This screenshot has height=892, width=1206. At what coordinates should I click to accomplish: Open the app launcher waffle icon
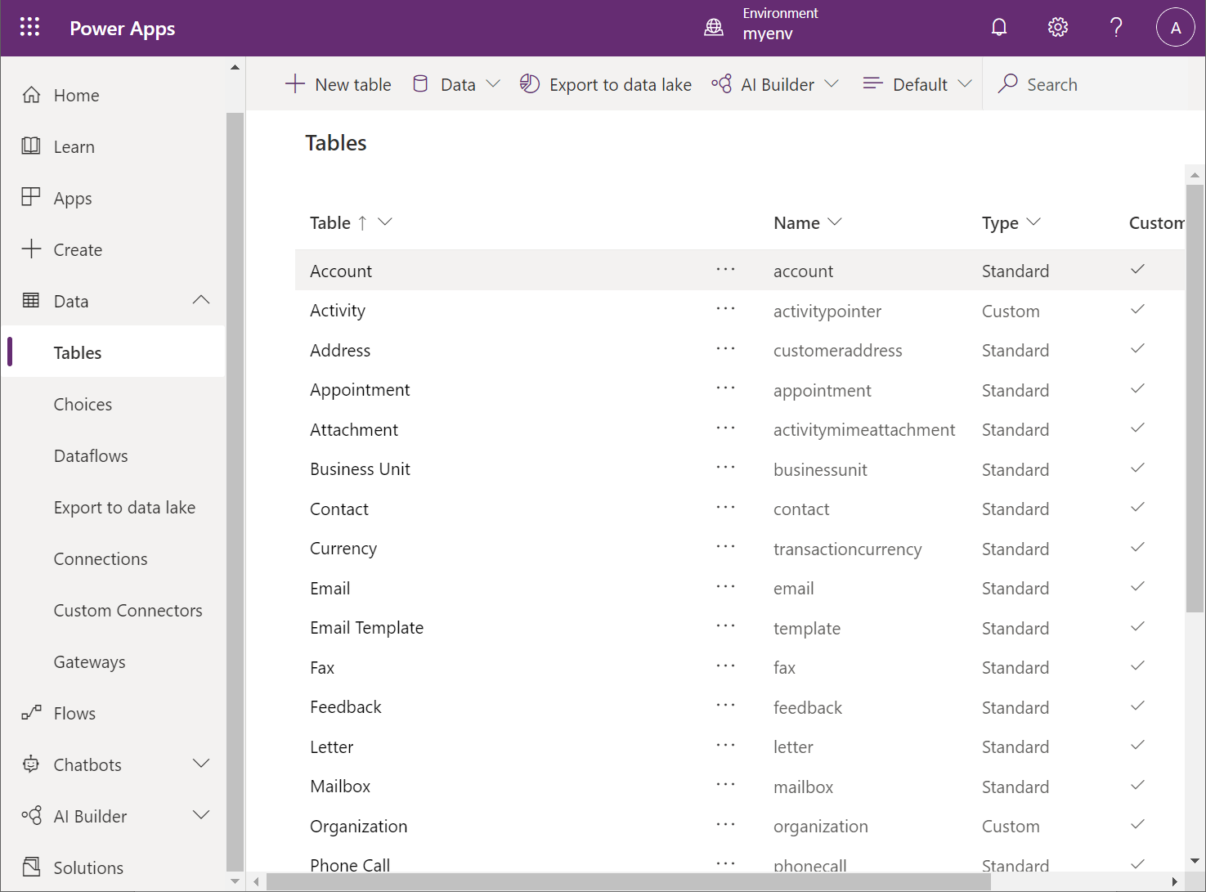point(29,27)
